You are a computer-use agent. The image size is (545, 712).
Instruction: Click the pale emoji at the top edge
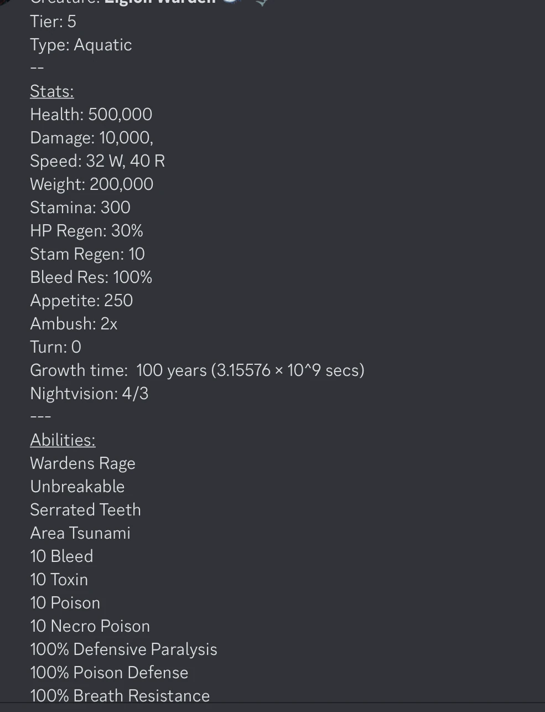[x=262, y=2]
